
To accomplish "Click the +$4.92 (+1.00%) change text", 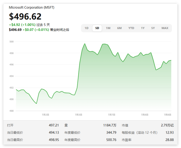I will point(22,25).
